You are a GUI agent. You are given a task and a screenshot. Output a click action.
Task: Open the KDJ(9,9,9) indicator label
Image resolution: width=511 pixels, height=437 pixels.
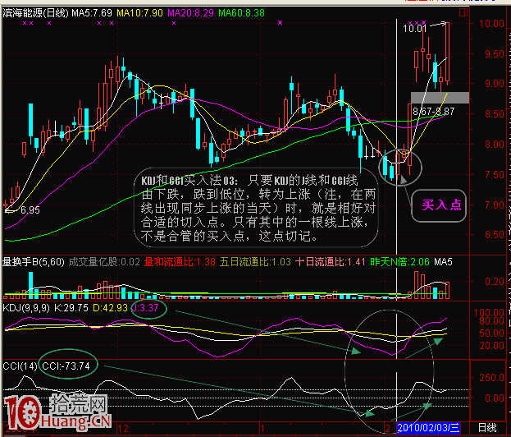pyautogui.click(x=26, y=308)
